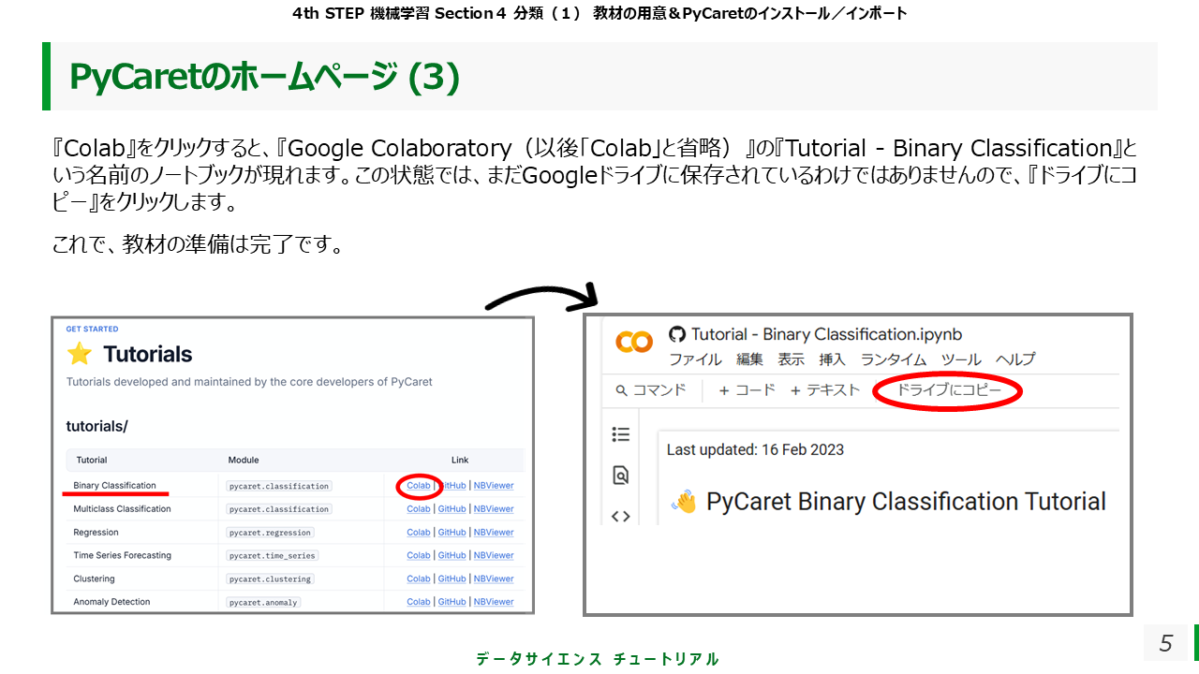
Task: Open the code snippets sidebar icon
Action: click(620, 517)
